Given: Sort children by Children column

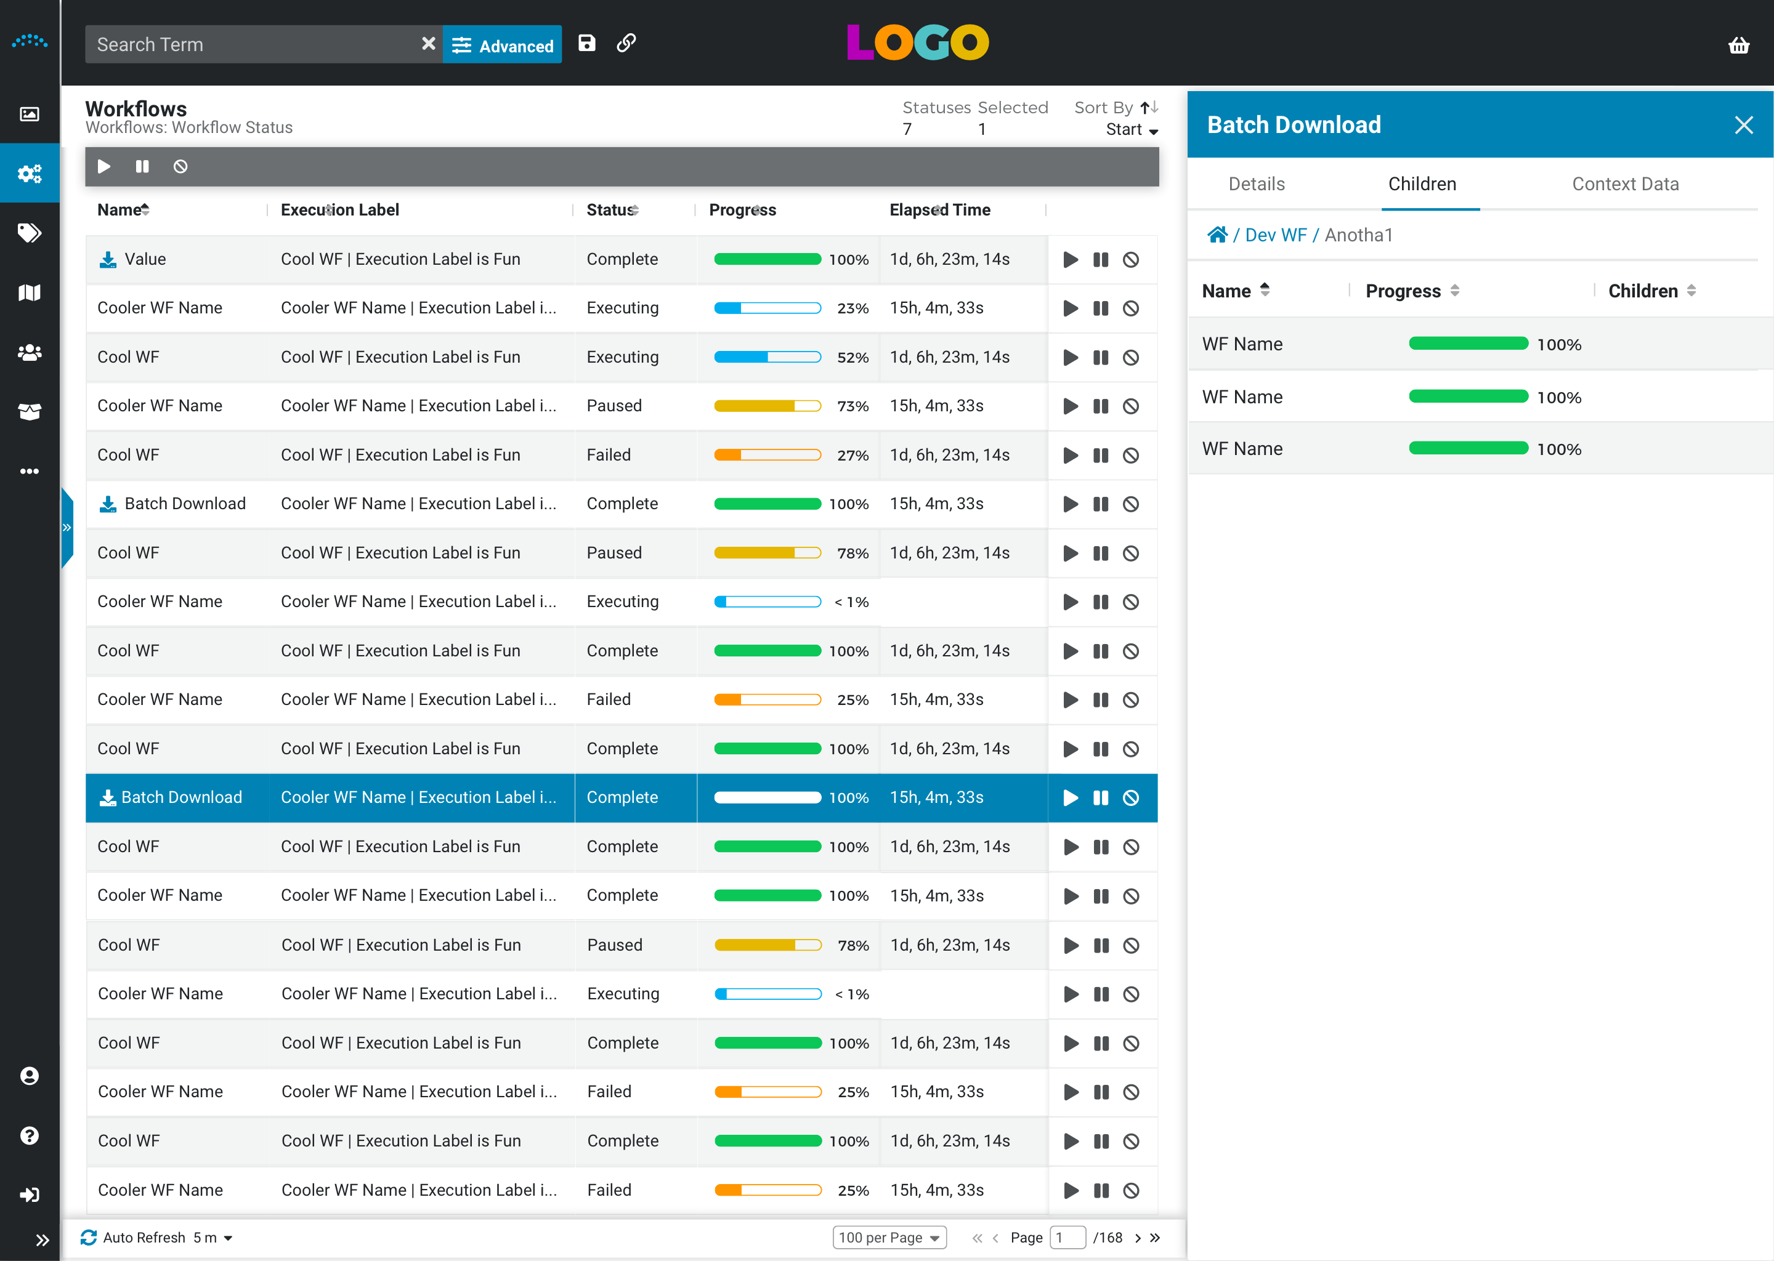Looking at the screenshot, I should click(1652, 291).
